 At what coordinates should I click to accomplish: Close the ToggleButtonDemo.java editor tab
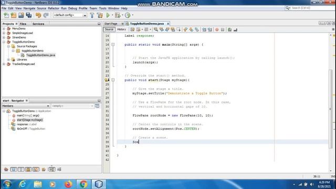[168, 24]
